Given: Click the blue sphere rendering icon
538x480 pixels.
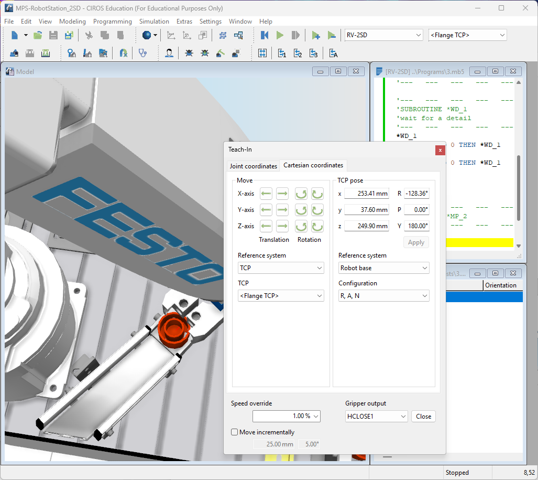Looking at the screenshot, I should coord(147,35).
